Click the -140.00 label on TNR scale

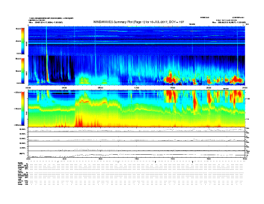click(x=18, y=109)
